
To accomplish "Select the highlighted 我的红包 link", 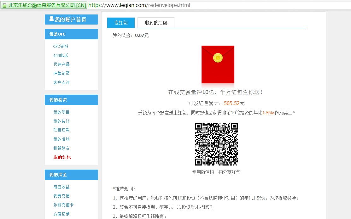I will 62,157.
